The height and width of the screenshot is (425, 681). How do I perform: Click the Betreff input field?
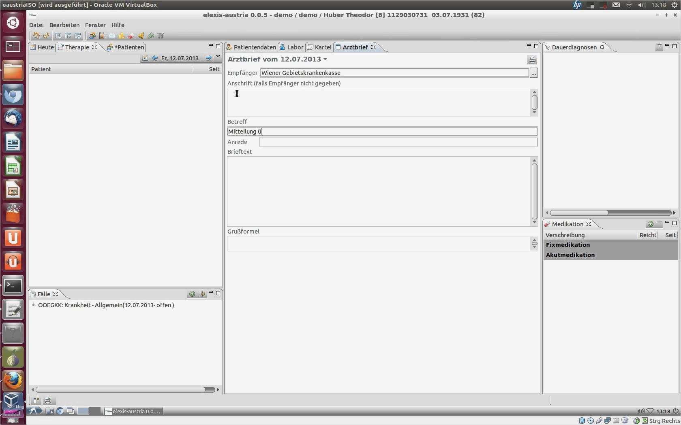pyautogui.click(x=382, y=132)
